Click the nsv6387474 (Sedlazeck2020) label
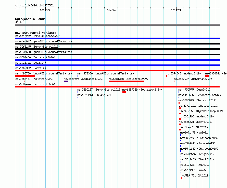 click(x=35, y=84)
